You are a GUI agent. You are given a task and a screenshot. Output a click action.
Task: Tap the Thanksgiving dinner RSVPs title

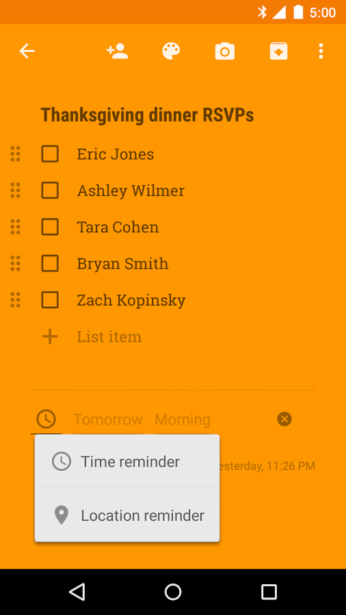[x=147, y=115]
